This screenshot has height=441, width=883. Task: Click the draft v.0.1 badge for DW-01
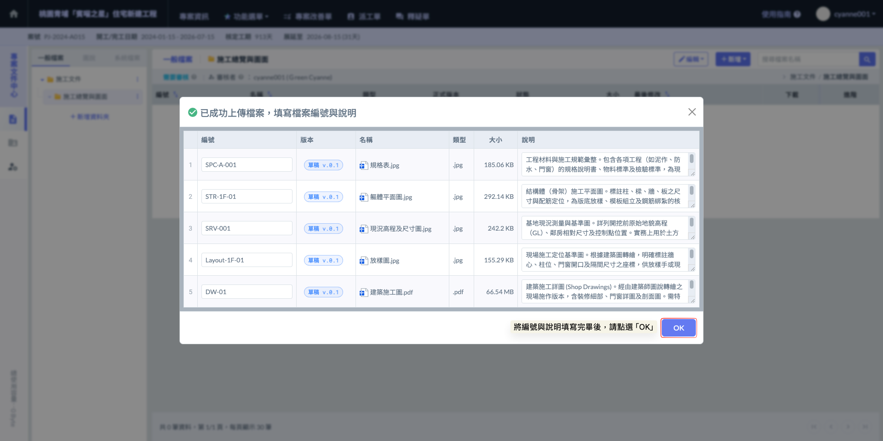(x=323, y=292)
